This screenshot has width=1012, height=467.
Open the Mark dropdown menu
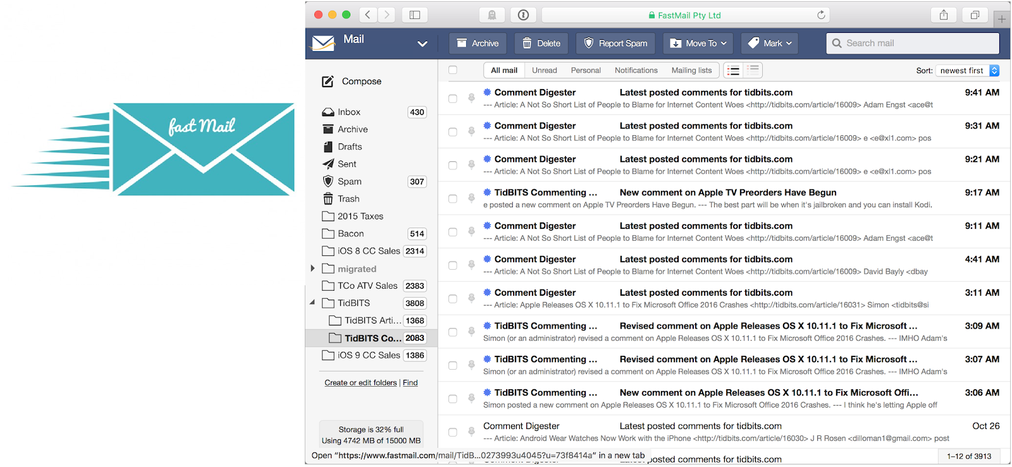coord(769,44)
